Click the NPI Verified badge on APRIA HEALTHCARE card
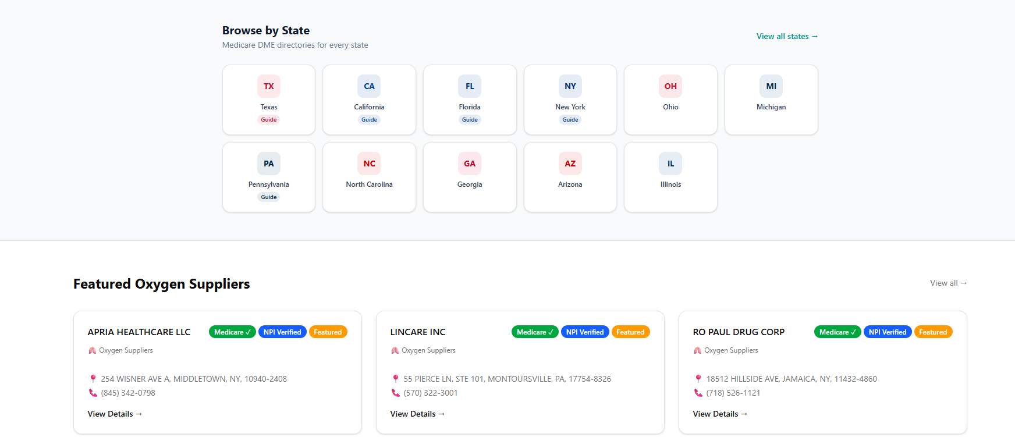The image size is (1015, 437). coord(282,332)
